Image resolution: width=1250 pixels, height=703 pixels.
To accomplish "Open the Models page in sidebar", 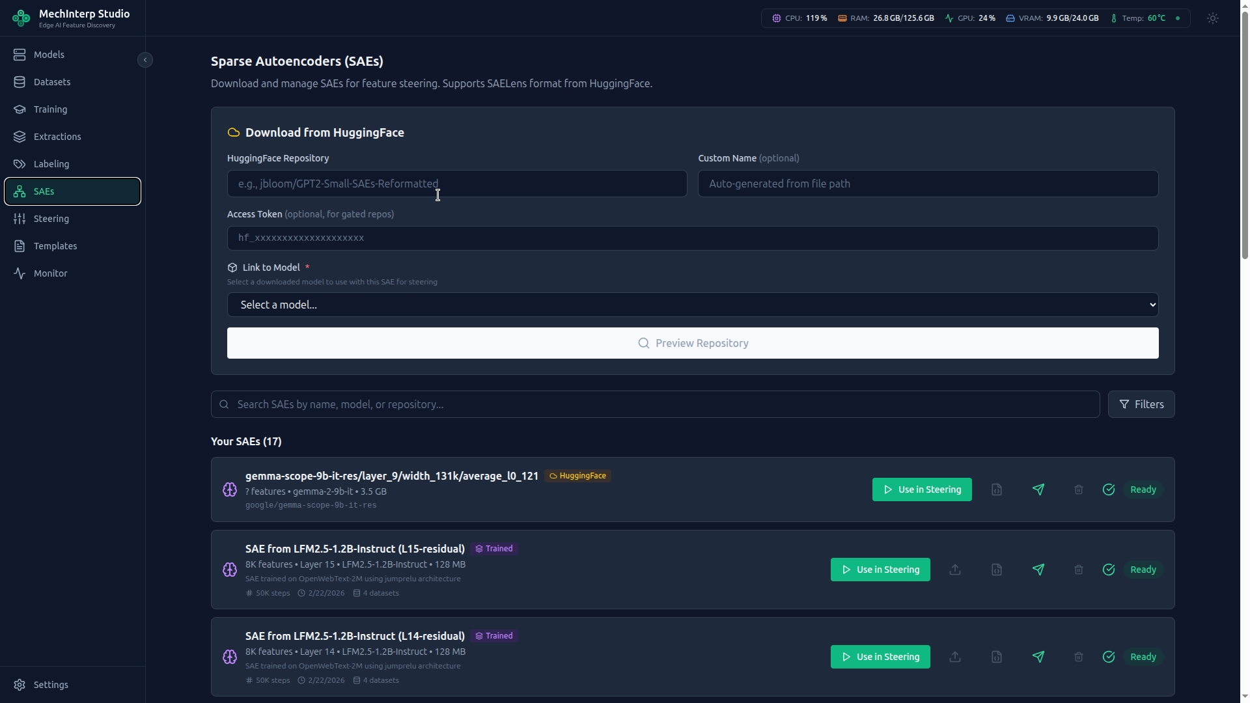I will pos(72,55).
